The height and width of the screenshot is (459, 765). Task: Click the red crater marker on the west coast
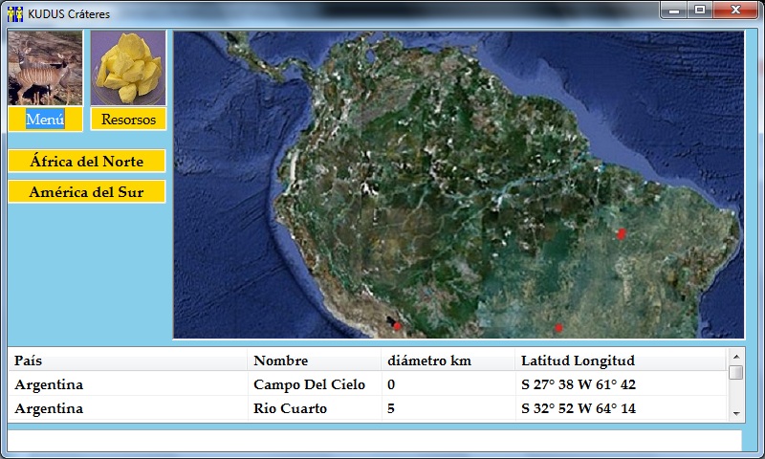[x=397, y=325]
